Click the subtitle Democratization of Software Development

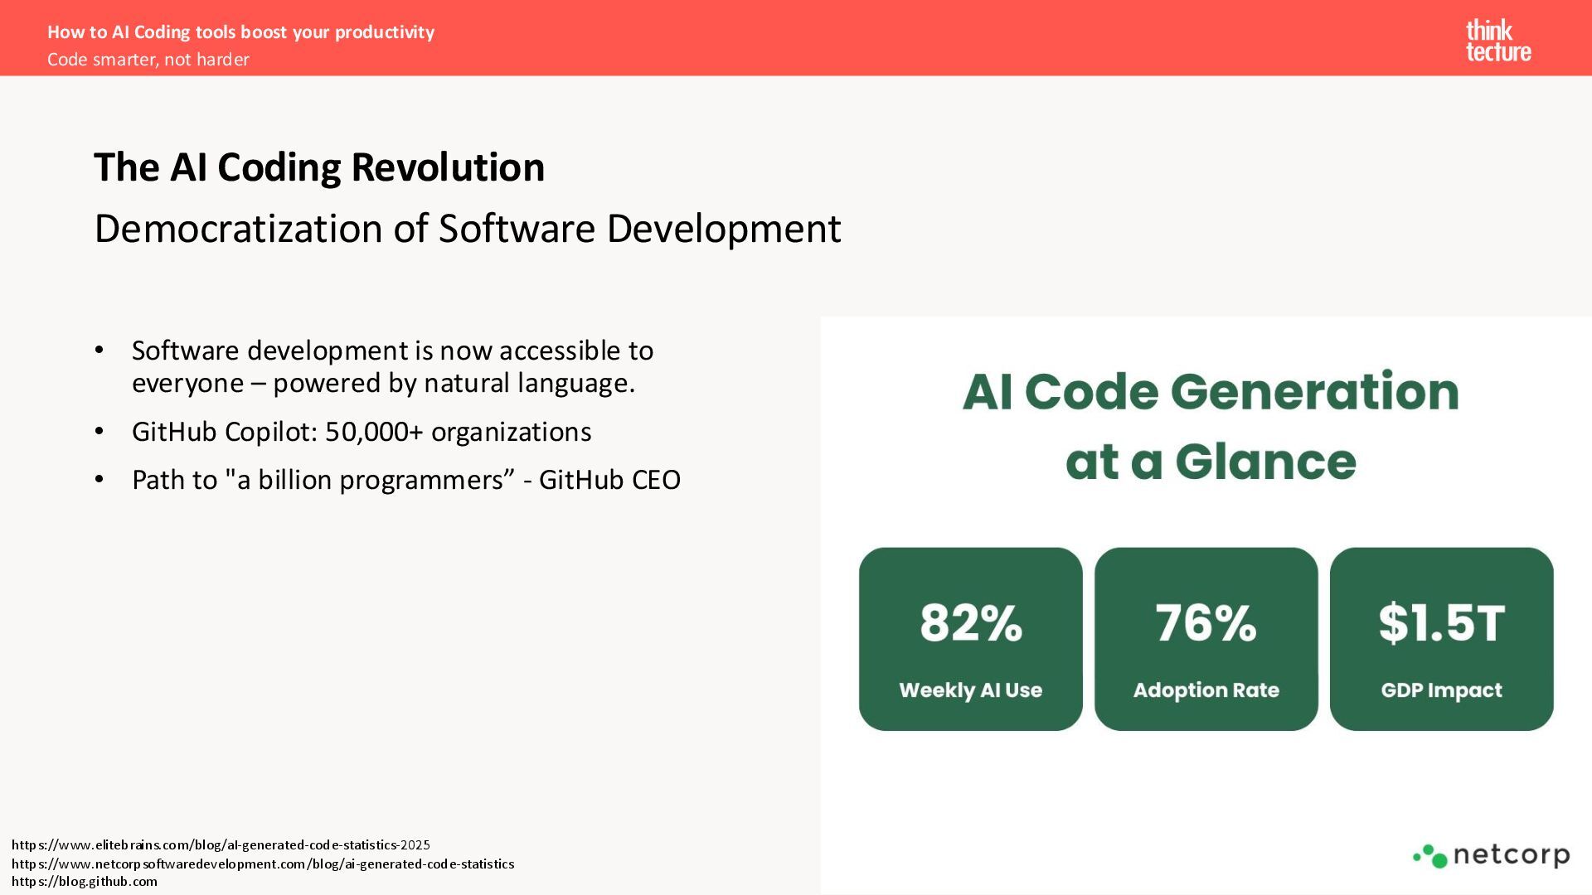[x=468, y=229]
